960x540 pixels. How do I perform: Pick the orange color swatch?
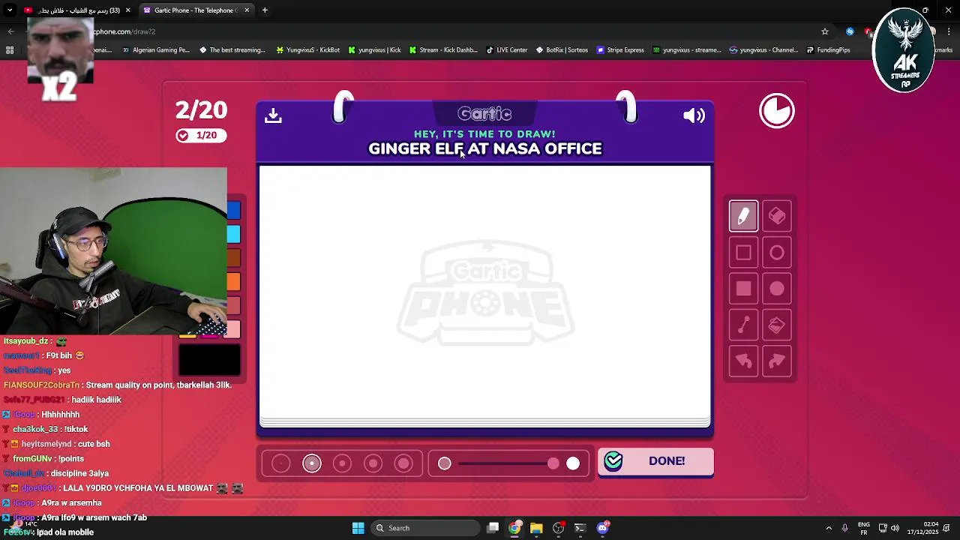(x=233, y=282)
